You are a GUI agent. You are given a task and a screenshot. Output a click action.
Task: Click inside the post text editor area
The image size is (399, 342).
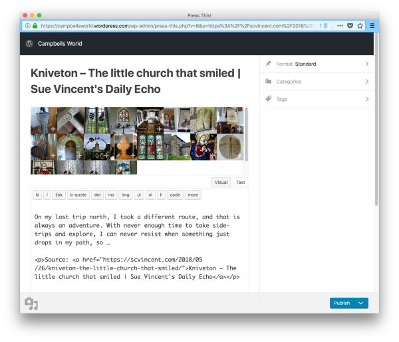tap(140, 248)
